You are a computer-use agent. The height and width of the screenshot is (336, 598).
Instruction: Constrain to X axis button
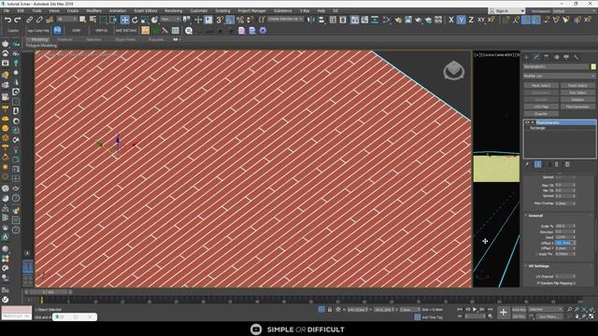coord(451,20)
